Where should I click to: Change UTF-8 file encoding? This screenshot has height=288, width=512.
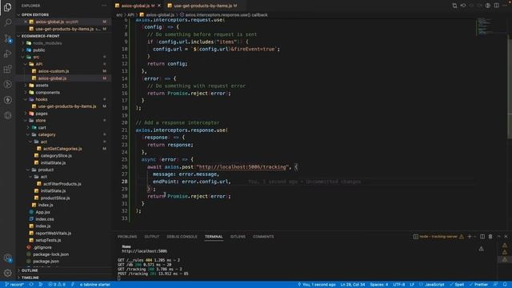[x=399, y=285]
